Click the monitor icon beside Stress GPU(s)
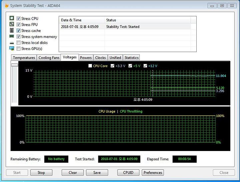The height and width of the screenshot is (182, 240). (12, 49)
